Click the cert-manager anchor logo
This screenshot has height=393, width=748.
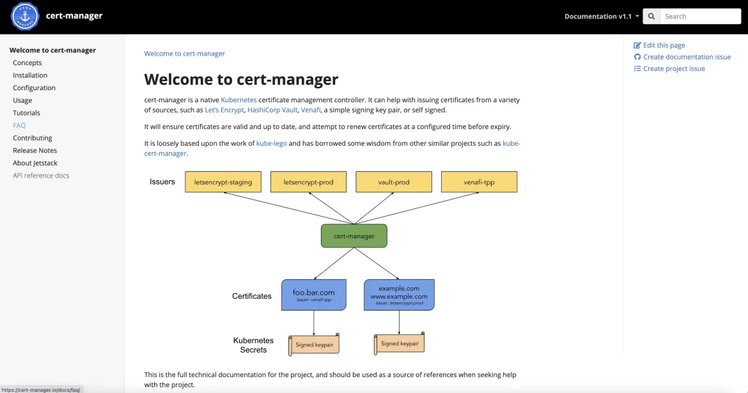click(x=25, y=17)
